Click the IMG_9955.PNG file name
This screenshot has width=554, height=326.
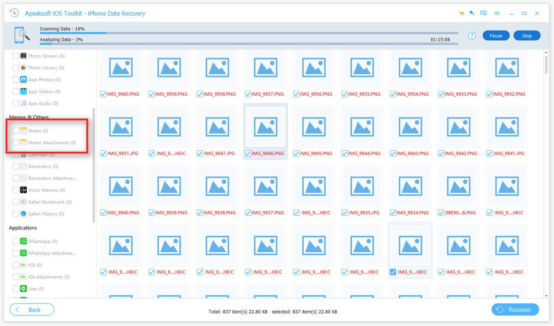pyautogui.click(x=364, y=94)
